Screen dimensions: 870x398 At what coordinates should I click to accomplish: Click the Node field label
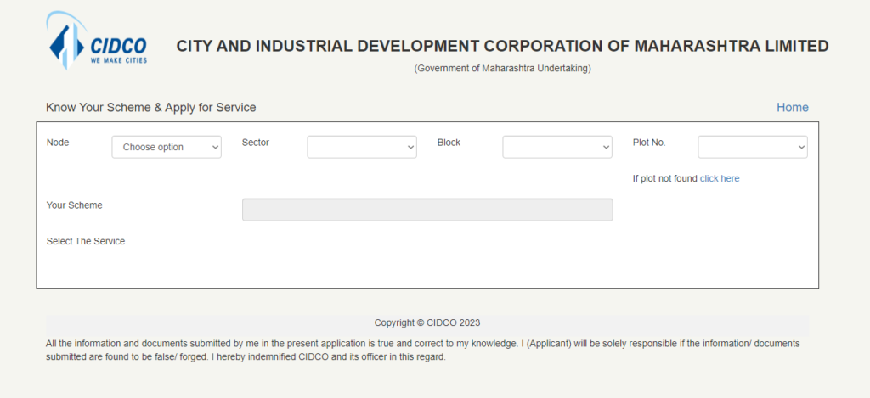[58, 143]
